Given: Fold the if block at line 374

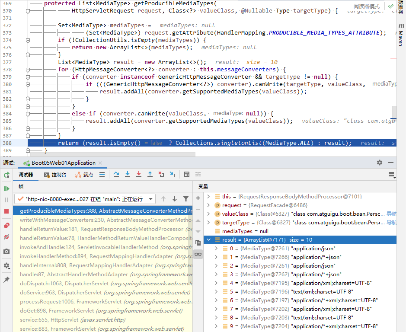Looking at the screenshot, I should click(x=28, y=40).
